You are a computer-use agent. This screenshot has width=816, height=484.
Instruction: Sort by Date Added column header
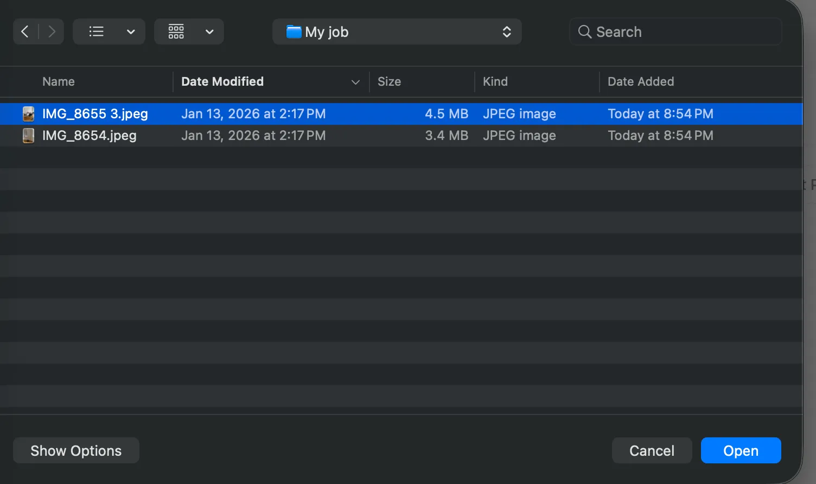click(x=641, y=81)
